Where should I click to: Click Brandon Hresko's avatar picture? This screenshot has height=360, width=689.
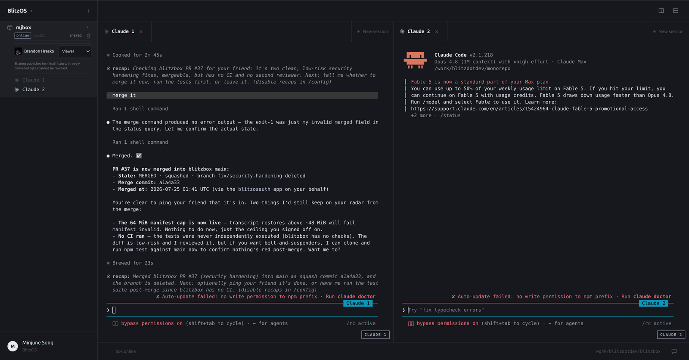(18, 51)
